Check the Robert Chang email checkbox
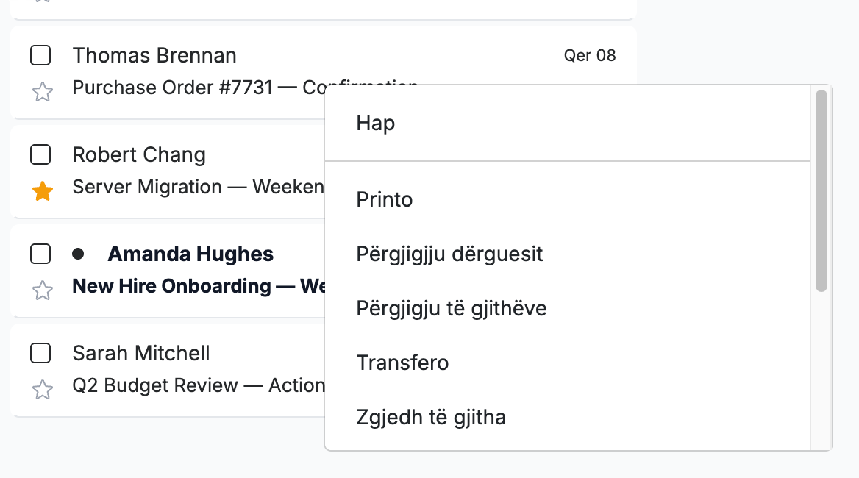Screen dimensions: 859x478 pos(40,154)
